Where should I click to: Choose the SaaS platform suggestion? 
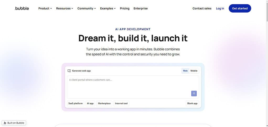[76, 103]
